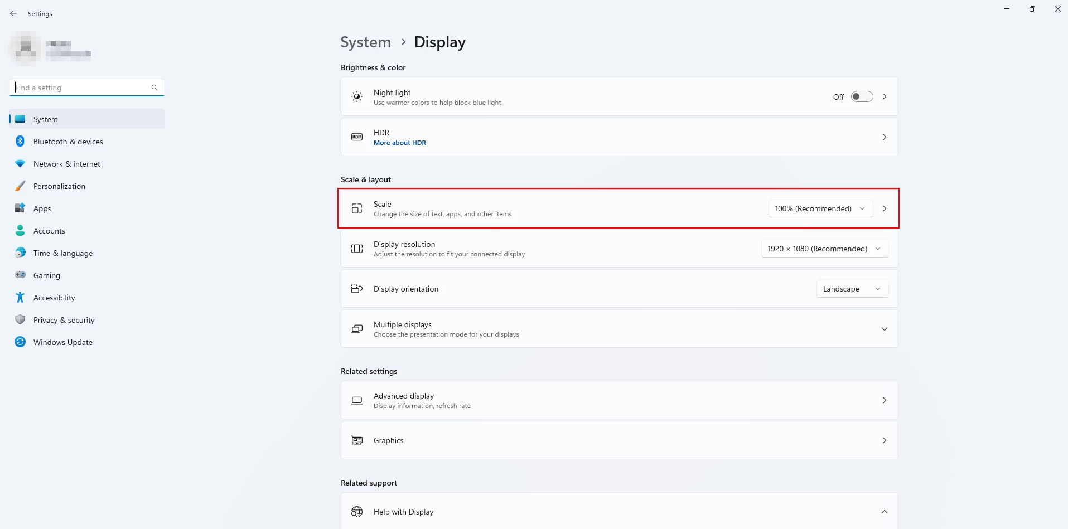Viewport: 1068px width, 529px height.
Task: Click the Multiple displays icon
Action: (x=357, y=329)
